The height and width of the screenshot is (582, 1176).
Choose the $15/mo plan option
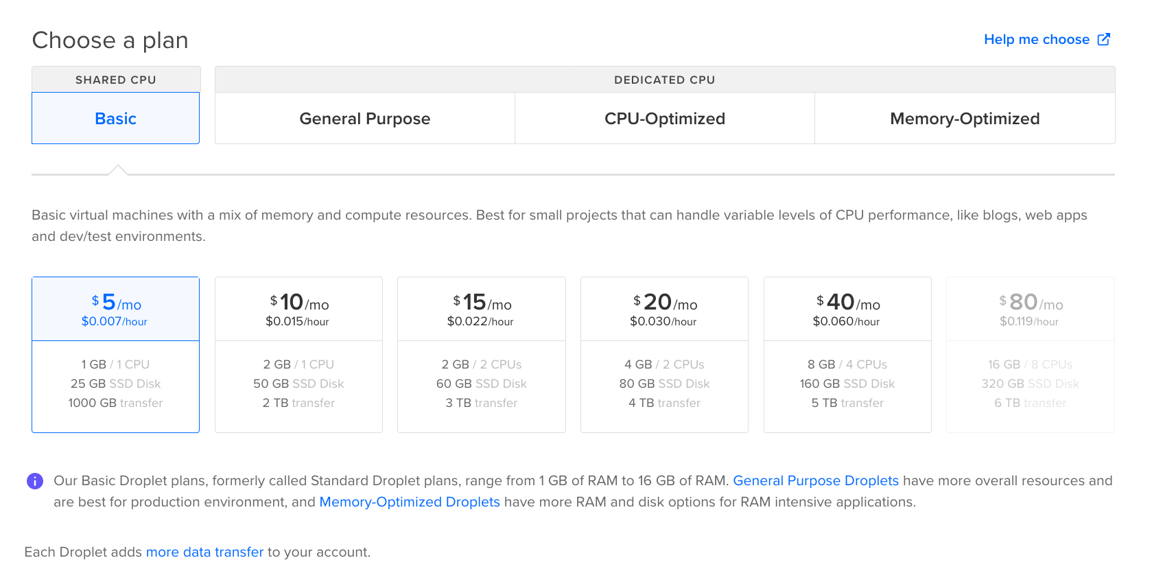click(481, 354)
